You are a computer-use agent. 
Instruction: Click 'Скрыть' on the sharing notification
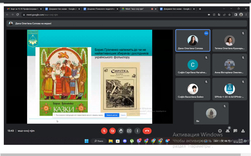[x=123, y=115]
